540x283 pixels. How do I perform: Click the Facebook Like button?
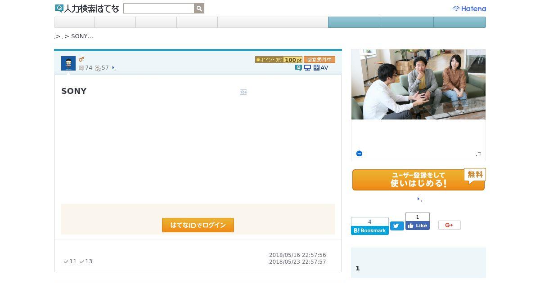click(418, 226)
